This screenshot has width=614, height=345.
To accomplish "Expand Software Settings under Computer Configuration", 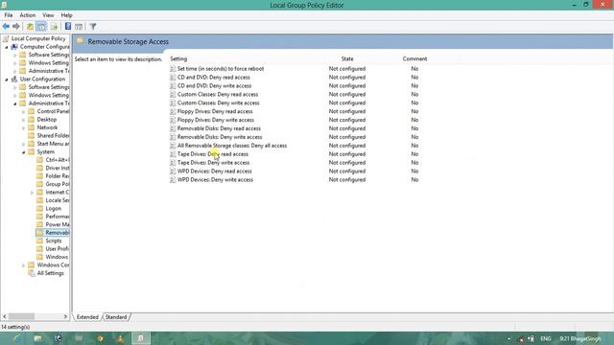I will [x=15, y=55].
